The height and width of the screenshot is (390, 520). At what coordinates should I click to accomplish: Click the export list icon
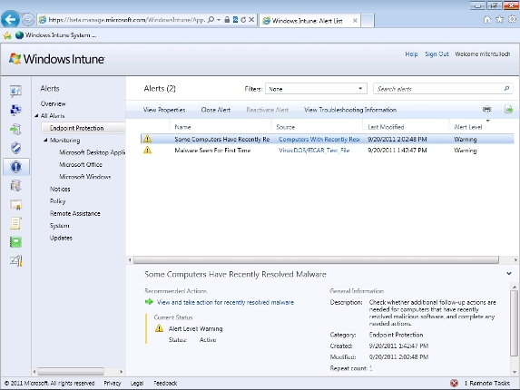pos(509,109)
